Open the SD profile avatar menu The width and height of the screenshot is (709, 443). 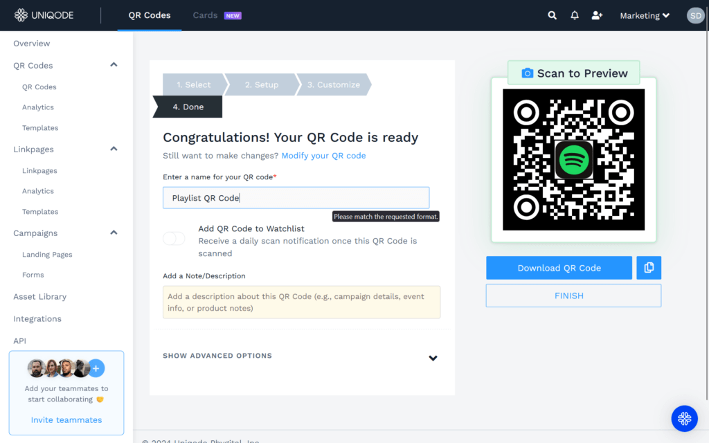(x=695, y=15)
